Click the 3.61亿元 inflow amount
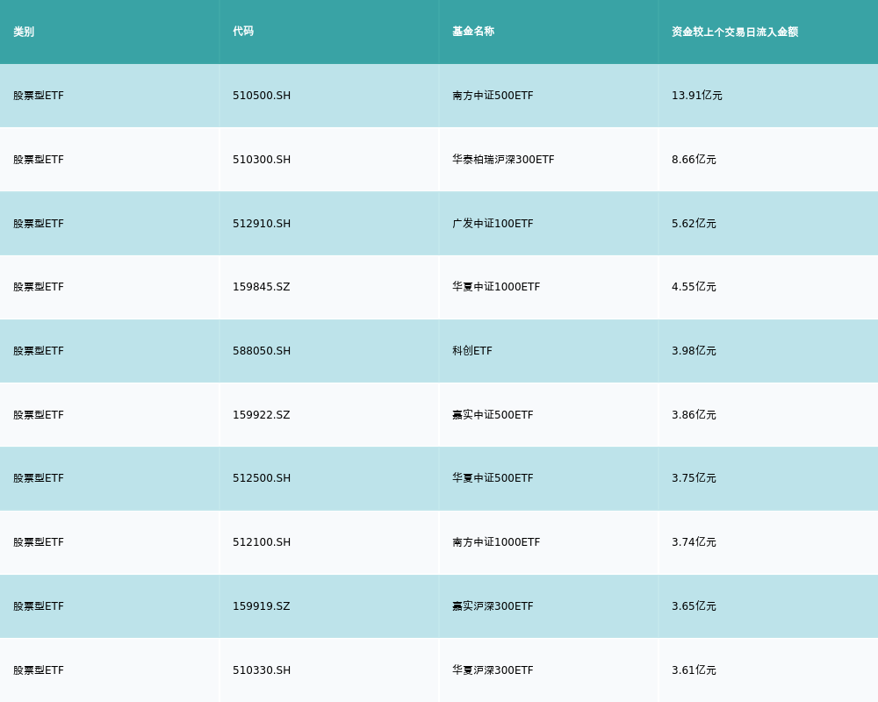The image size is (878, 702). click(x=694, y=670)
